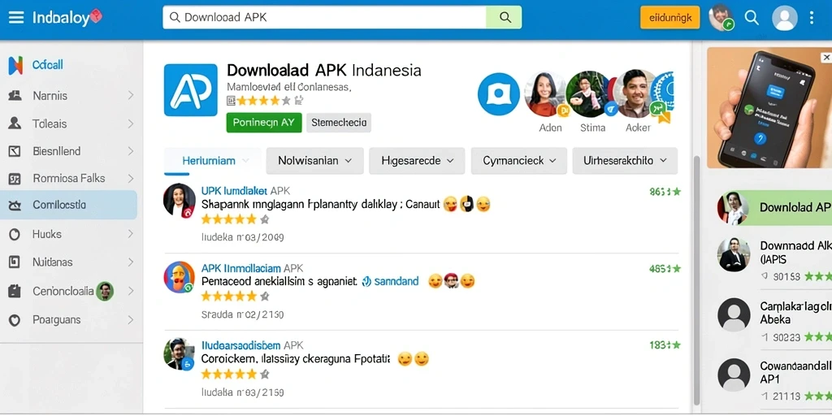Click the Rormiosa Falks icon
The image size is (832, 416).
click(x=15, y=179)
